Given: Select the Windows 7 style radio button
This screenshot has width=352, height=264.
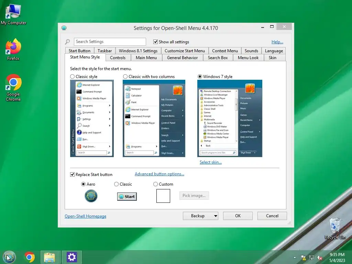Looking at the screenshot, I should 200,77.
